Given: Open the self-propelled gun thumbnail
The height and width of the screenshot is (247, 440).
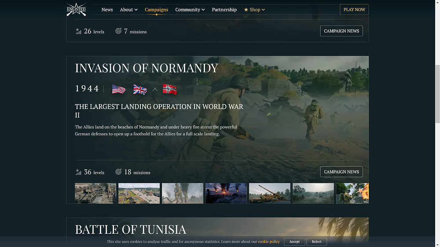Looking at the screenshot, I should point(270,193).
